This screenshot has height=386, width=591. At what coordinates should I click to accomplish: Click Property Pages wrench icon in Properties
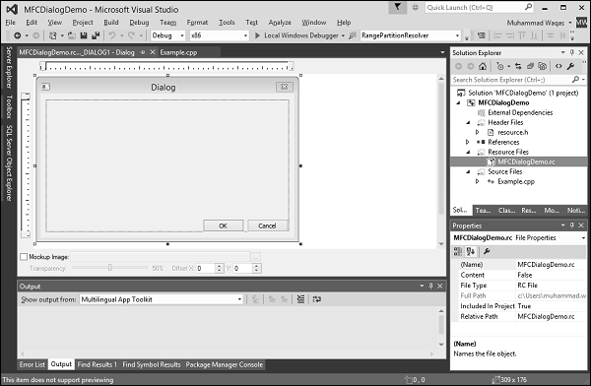tap(487, 251)
